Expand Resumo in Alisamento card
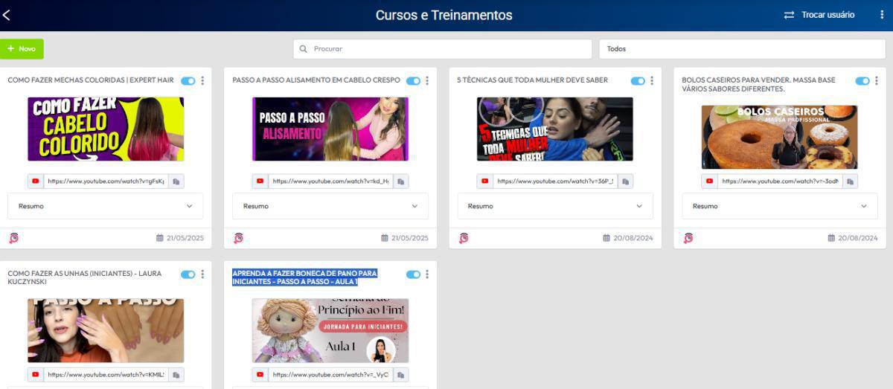Screen dimensions: 893x389 [330, 206]
